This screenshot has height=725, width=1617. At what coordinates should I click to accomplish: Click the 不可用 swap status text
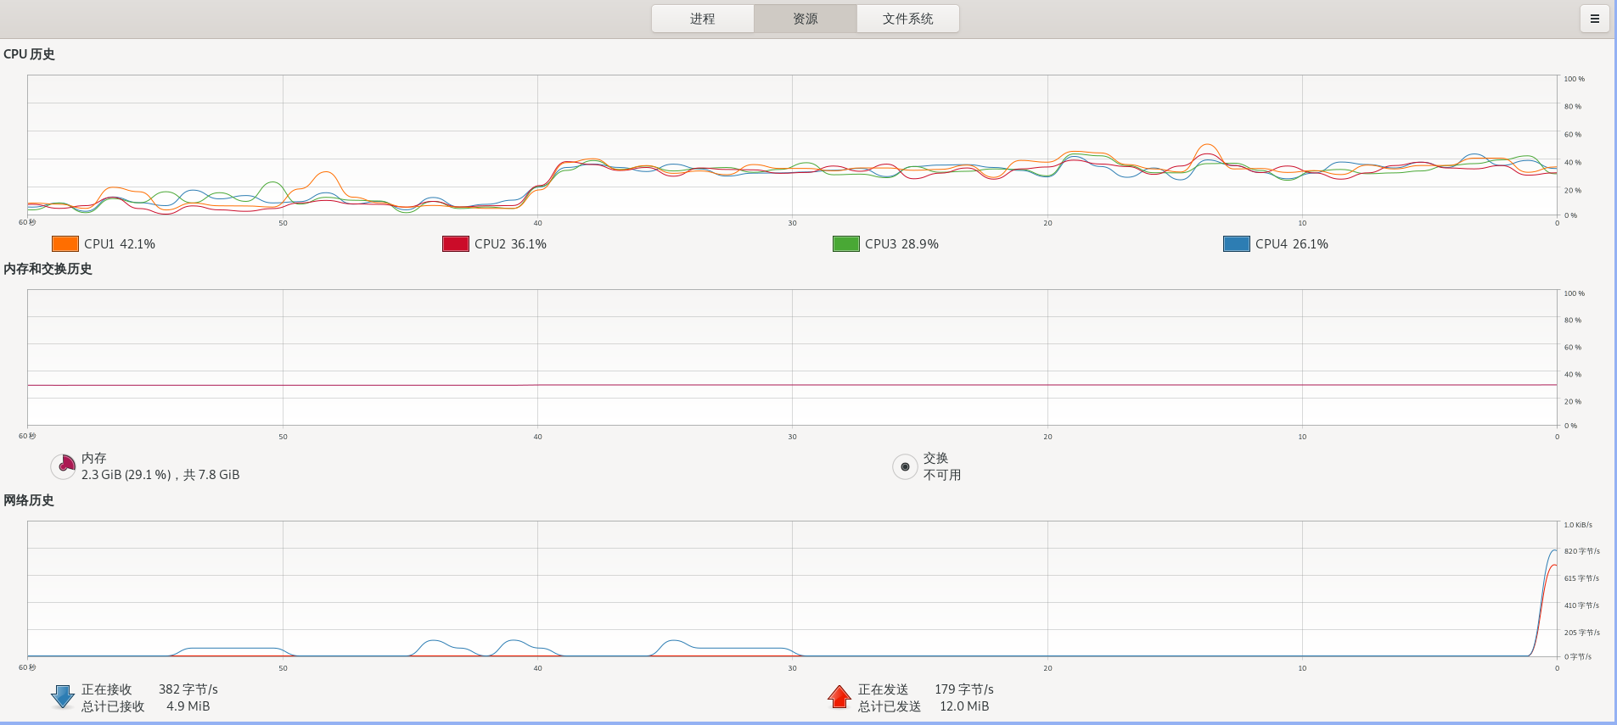click(x=942, y=475)
